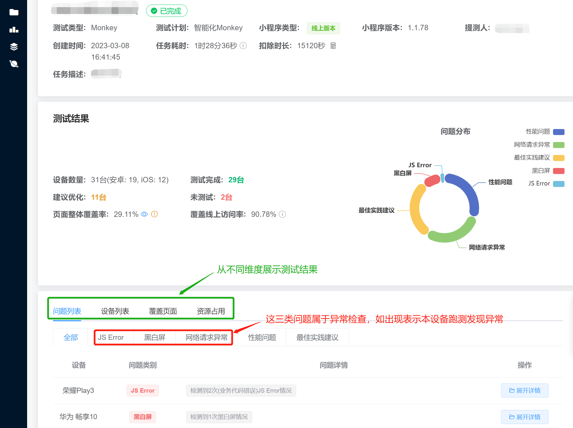Image resolution: width=573 pixels, height=428 pixels.
Task: Switch to the 覆盖页面 tab
Action: [x=163, y=311]
